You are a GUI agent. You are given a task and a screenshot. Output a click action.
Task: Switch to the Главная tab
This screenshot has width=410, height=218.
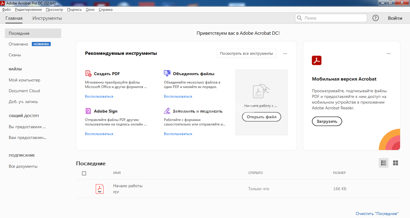coord(14,18)
